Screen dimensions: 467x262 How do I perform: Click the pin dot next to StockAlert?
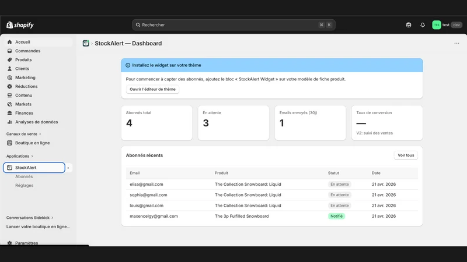point(68,168)
